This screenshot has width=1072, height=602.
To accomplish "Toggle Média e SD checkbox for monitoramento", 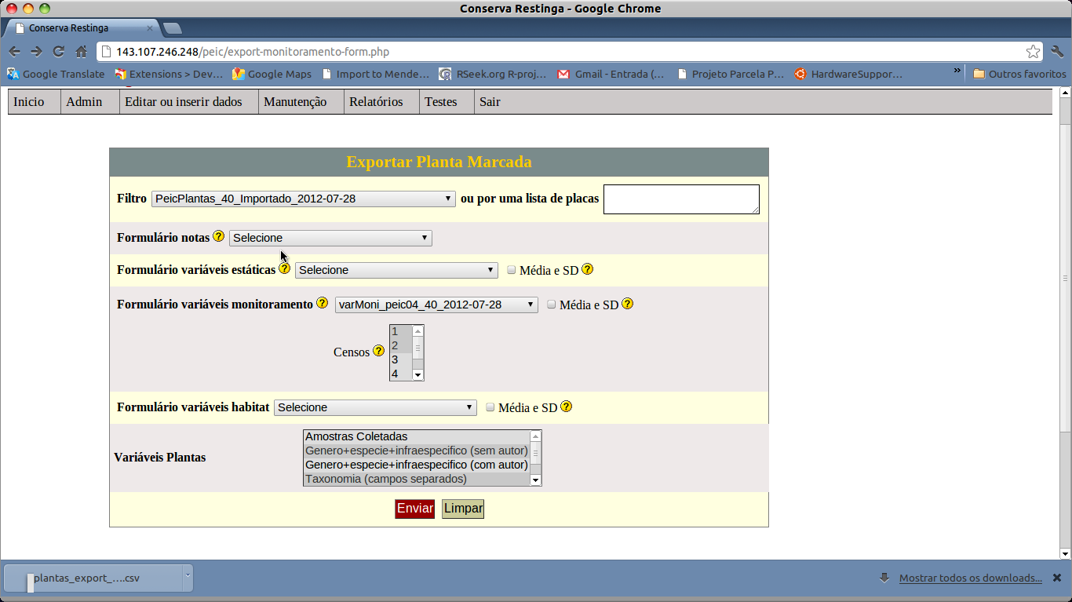I will 552,305.
